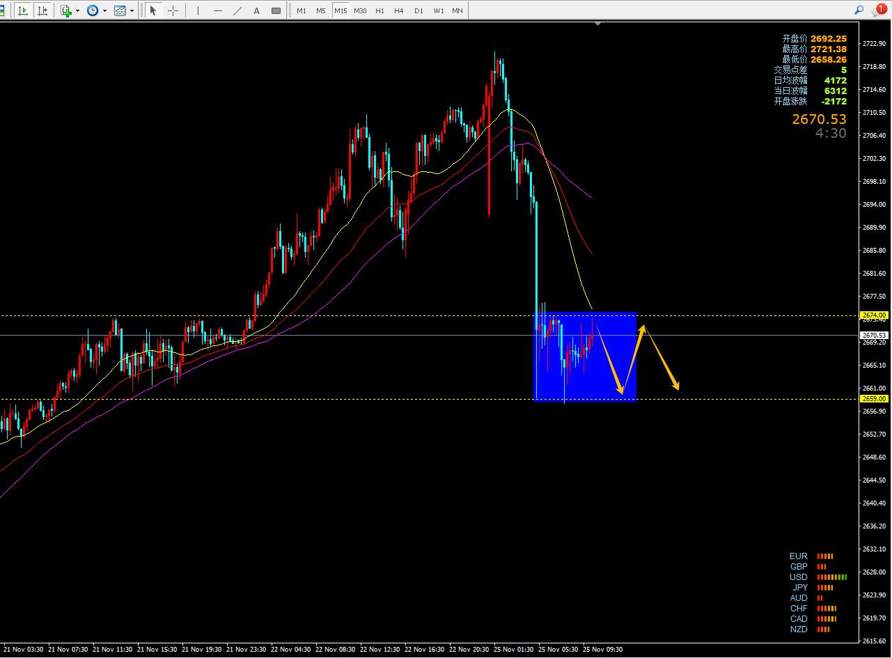This screenshot has height=658, width=892.
Task: Open chat notifications with red badge
Action: (x=879, y=10)
